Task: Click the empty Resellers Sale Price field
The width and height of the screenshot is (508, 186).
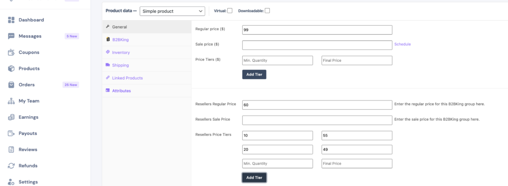Action: (x=317, y=120)
